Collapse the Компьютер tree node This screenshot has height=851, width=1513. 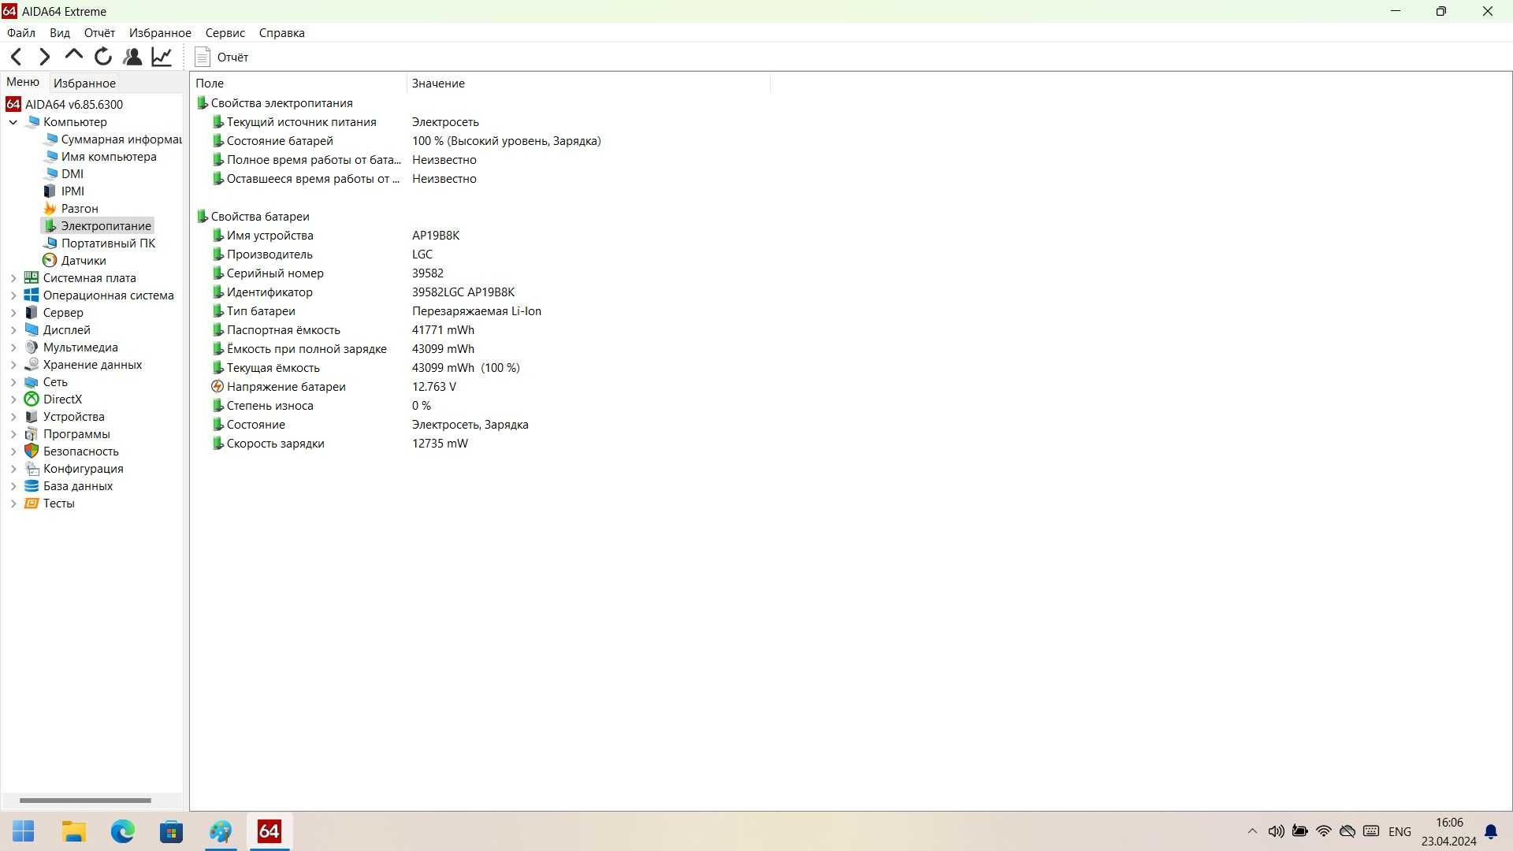[13, 122]
